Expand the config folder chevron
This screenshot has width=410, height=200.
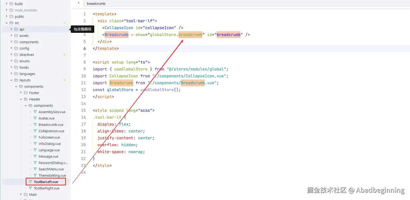pyautogui.click(x=11, y=48)
